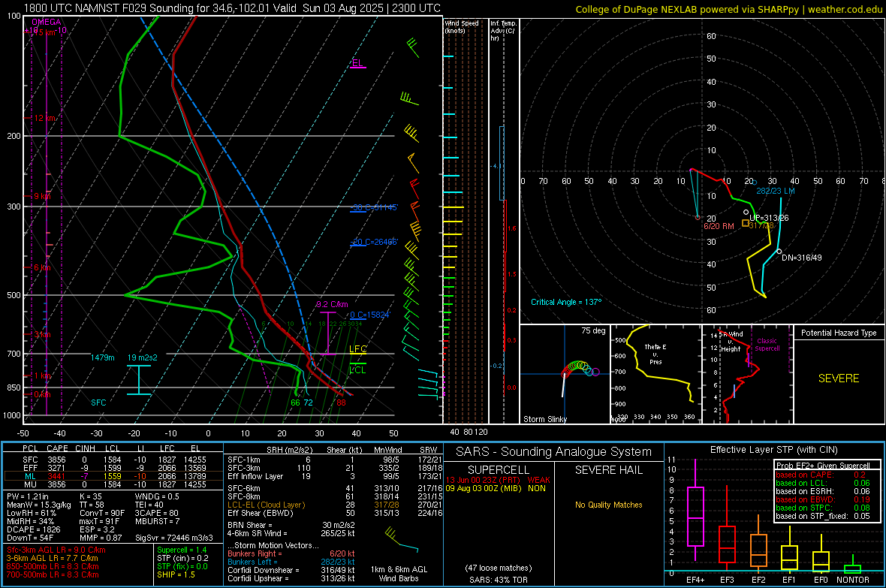Click the PW = 1.21in value

28,496
